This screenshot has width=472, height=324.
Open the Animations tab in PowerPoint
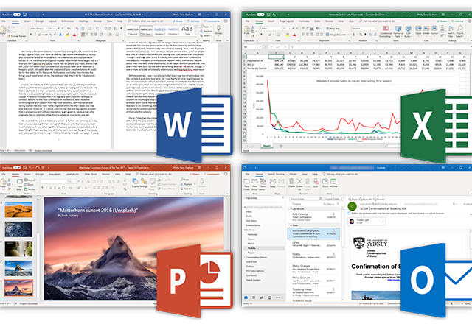click(x=72, y=175)
